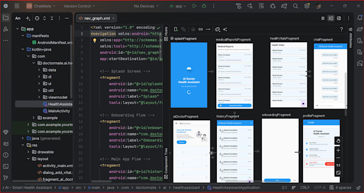The image size is (364, 193).
Task: Open the Project tool window folder icon
Action: coord(5,18)
